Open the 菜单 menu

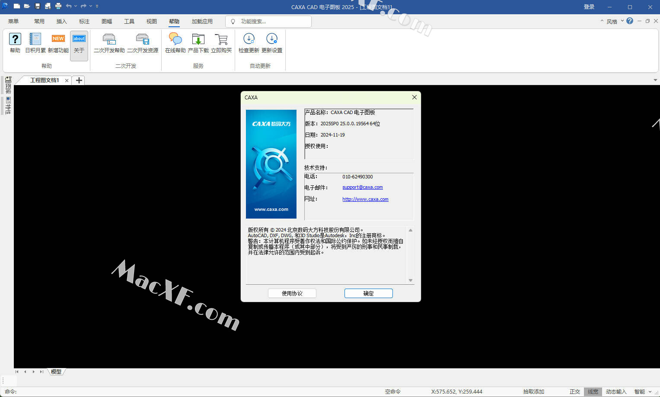(x=13, y=21)
